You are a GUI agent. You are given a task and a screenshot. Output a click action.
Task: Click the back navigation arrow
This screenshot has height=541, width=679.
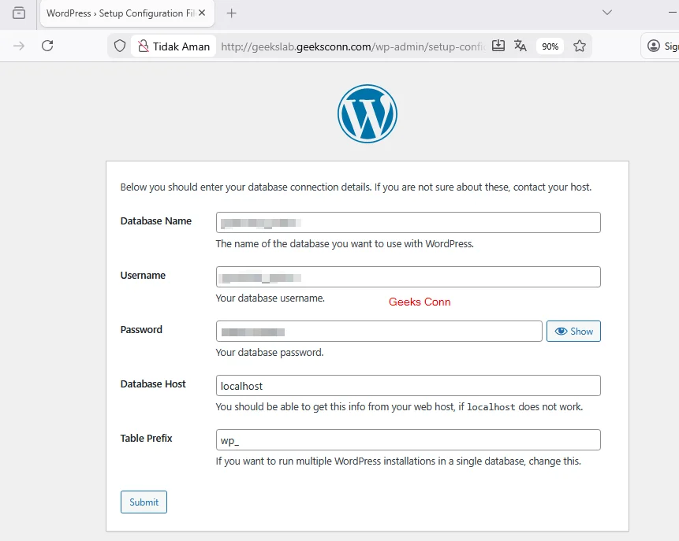pos(17,46)
